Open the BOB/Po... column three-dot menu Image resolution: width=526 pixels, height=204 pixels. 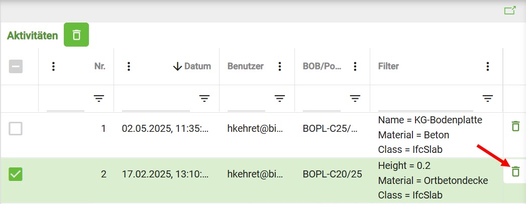pyautogui.click(x=355, y=66)
